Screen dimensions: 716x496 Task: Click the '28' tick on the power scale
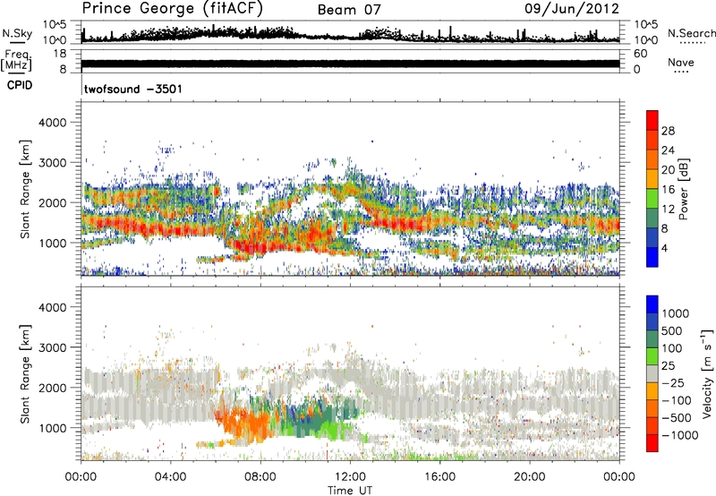coord(668,131)
